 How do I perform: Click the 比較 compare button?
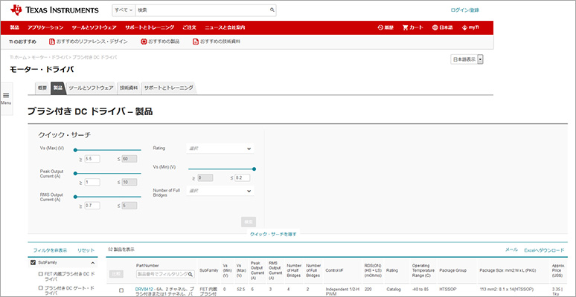[116, 274]
